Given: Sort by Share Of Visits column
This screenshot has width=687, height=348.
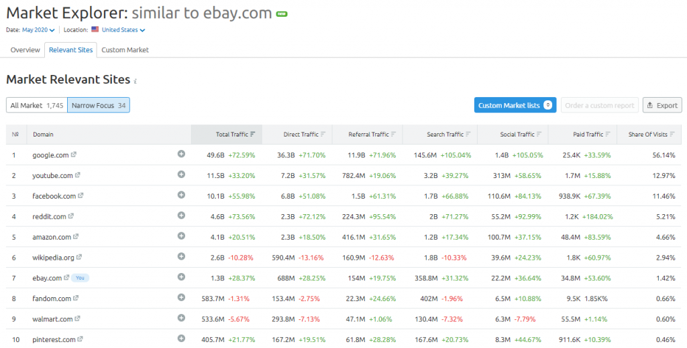Looking at the screenshot, I should [x=649, y=135].
